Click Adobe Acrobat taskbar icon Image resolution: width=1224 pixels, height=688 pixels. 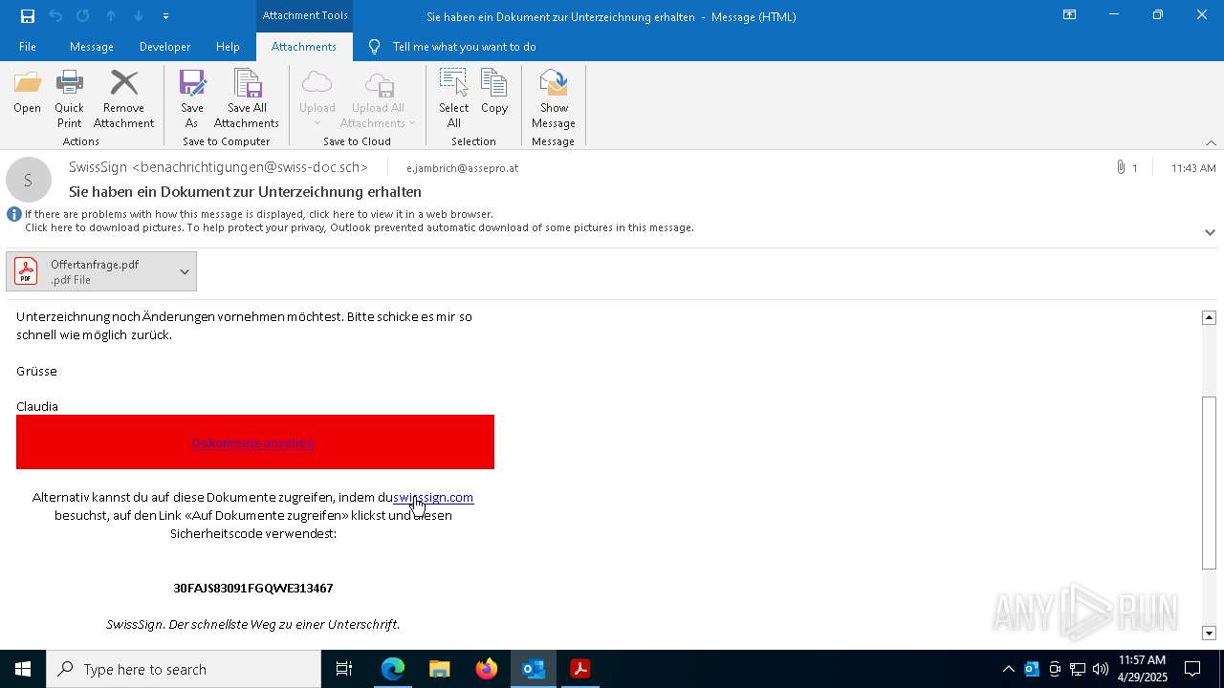(580, 669)
